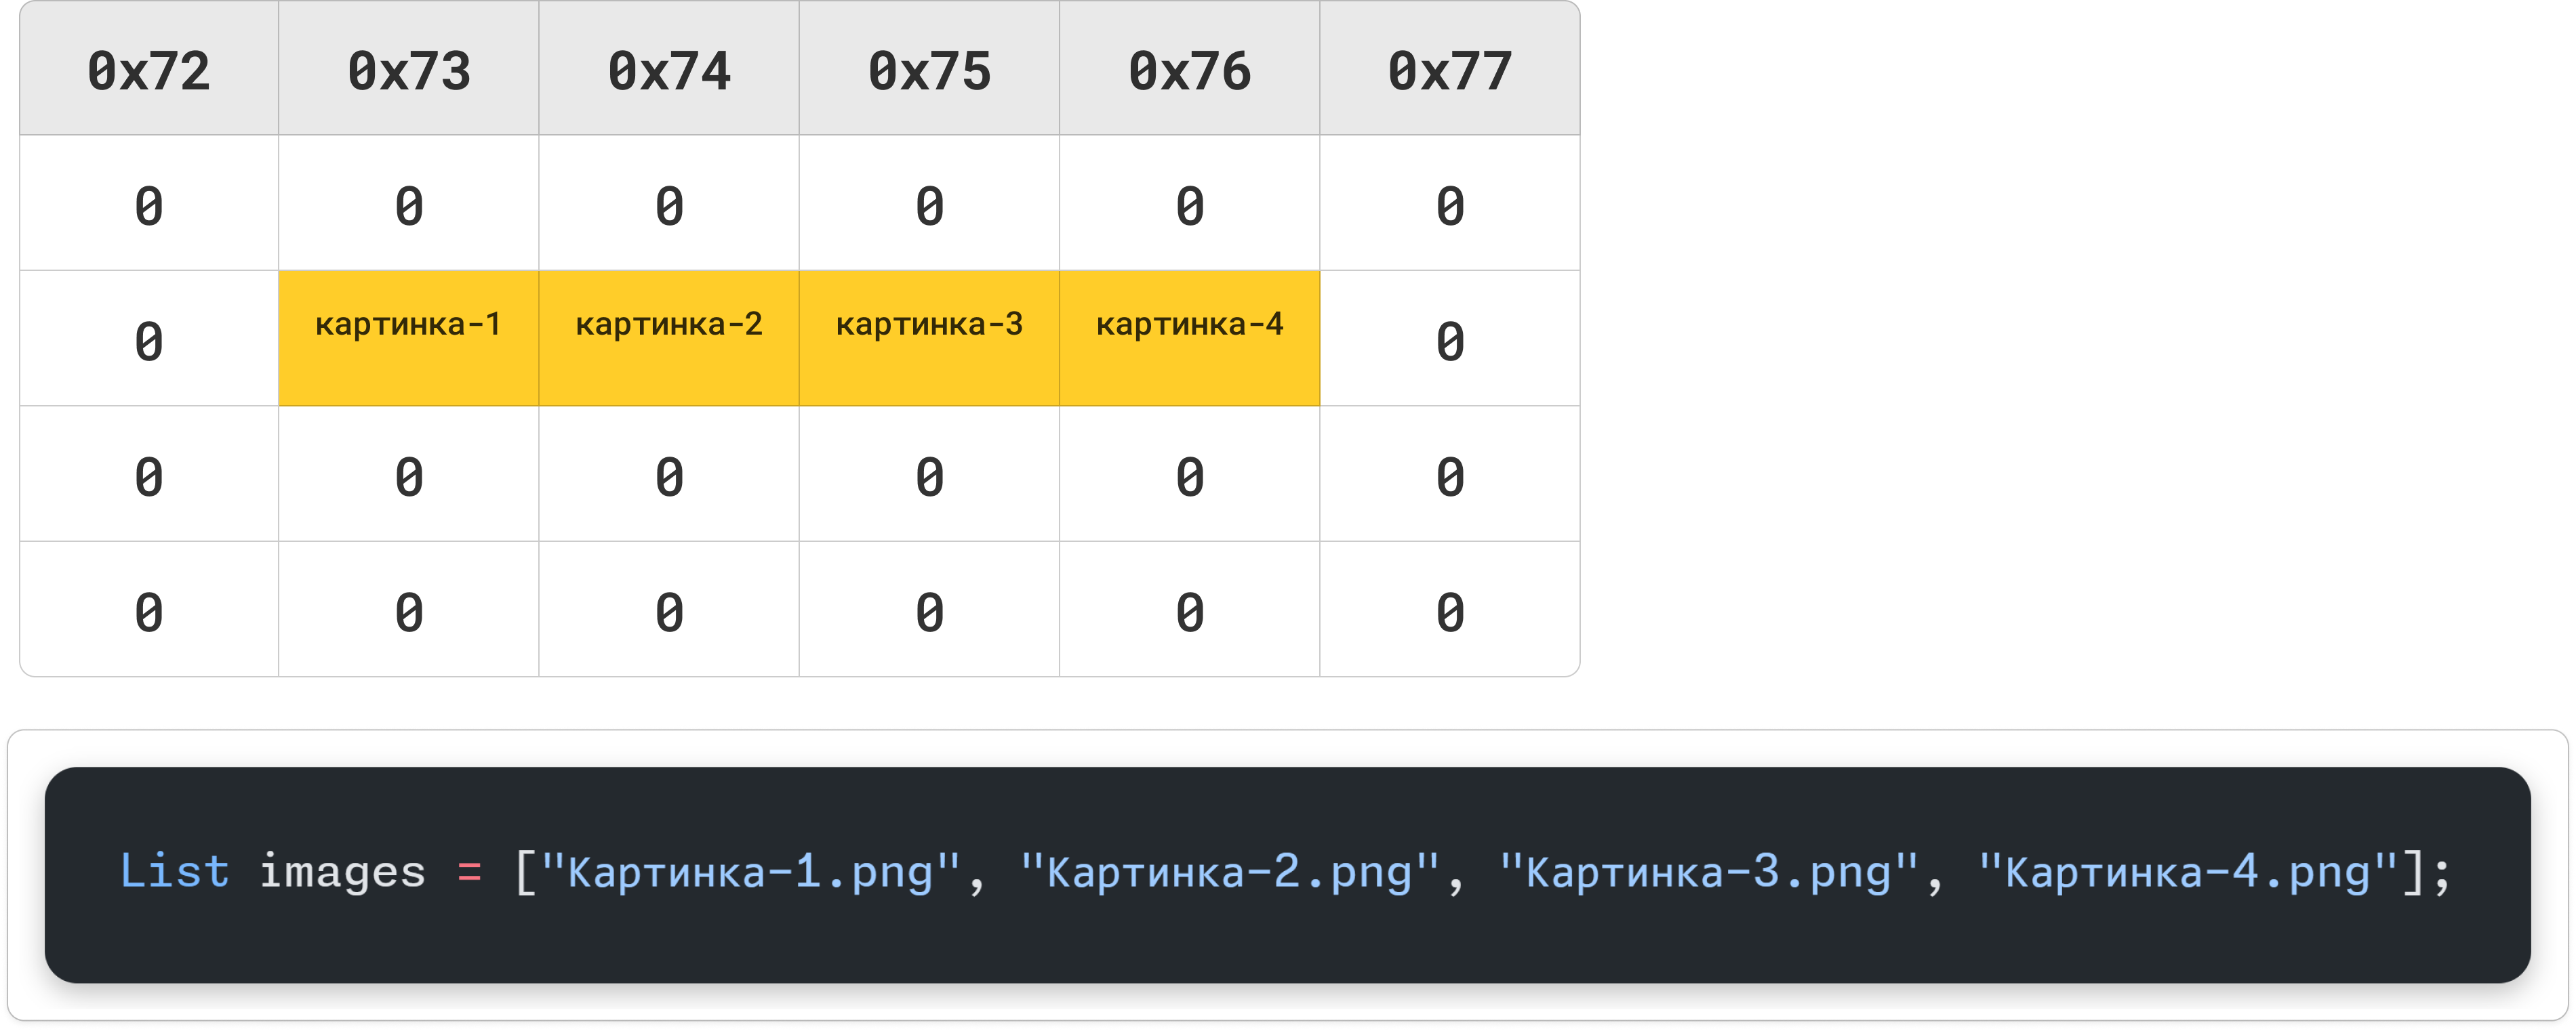The height and width of the screenshot is (1031, 2576).
Task: Click the 0x77 column header
Action: click(x=1449, y=70)
